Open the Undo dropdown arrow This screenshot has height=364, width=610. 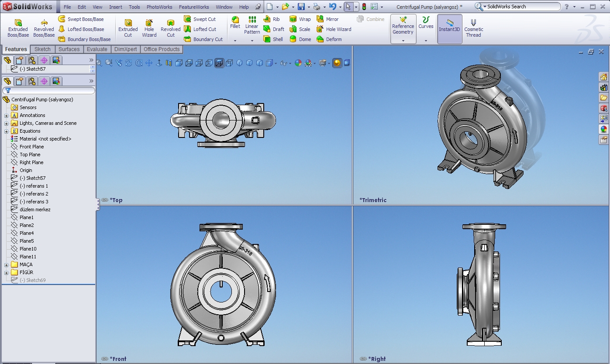click(340, 7)
